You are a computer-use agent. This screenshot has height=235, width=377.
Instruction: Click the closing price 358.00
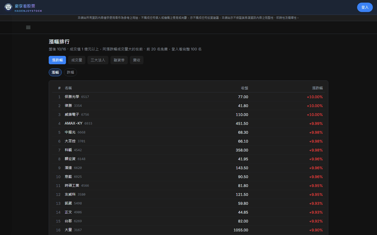click(x=242, y=150)
